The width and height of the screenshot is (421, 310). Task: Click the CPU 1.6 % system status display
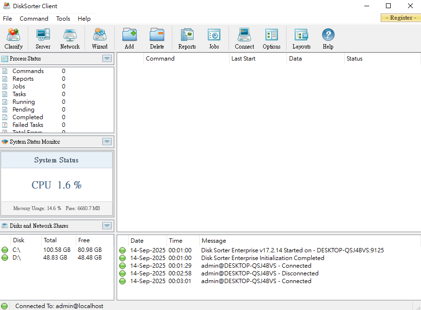[x=56, y=185]
